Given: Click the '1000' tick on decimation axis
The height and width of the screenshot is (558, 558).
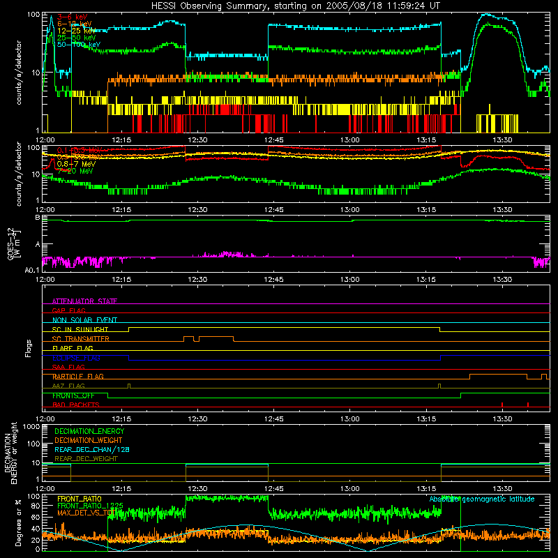Looking at the screenshot, I should 31,427.
